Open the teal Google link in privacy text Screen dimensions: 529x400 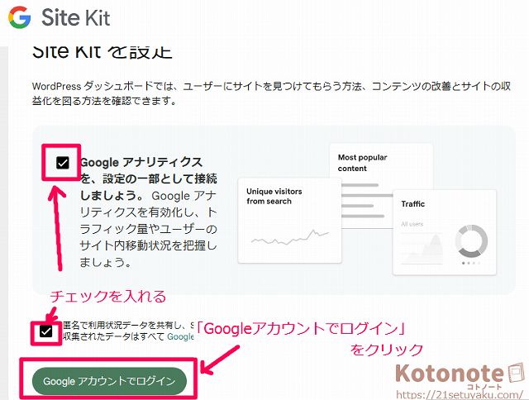180,336
